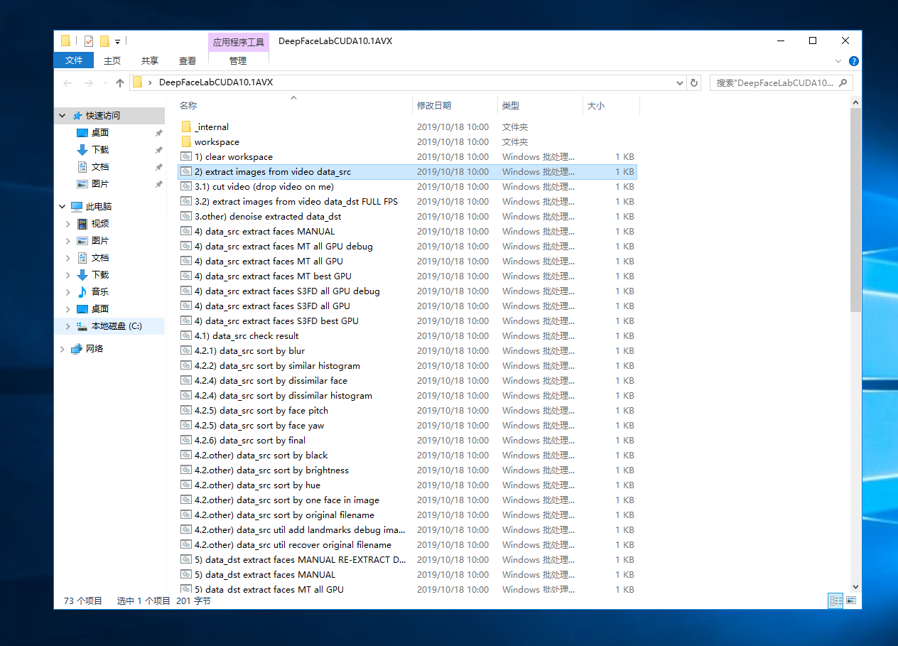Click the 视频 film icon under 此电脑
898x646 pixels.
[x=82, y=223]
